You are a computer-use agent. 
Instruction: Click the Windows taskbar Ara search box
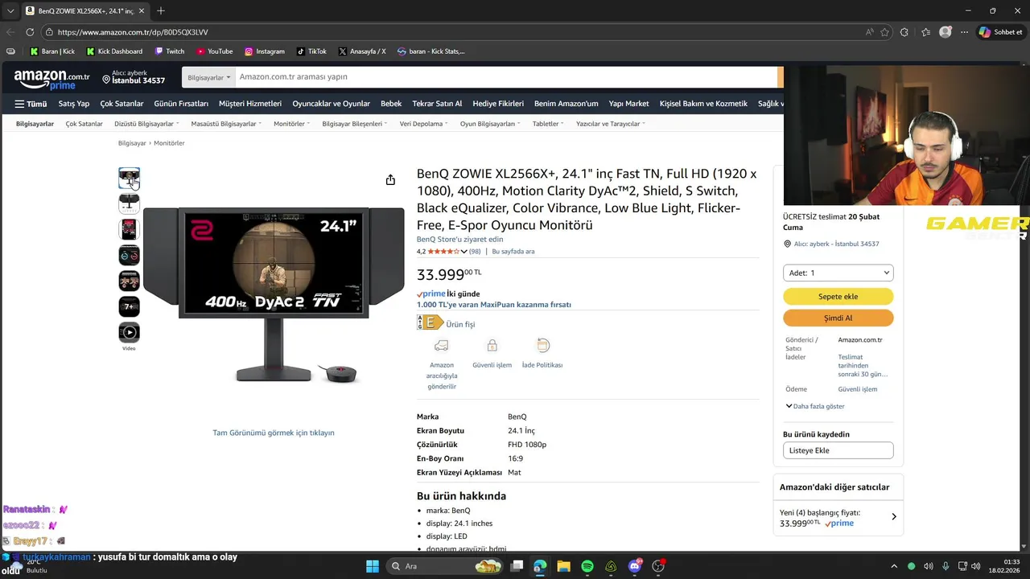tap(443, 566)
